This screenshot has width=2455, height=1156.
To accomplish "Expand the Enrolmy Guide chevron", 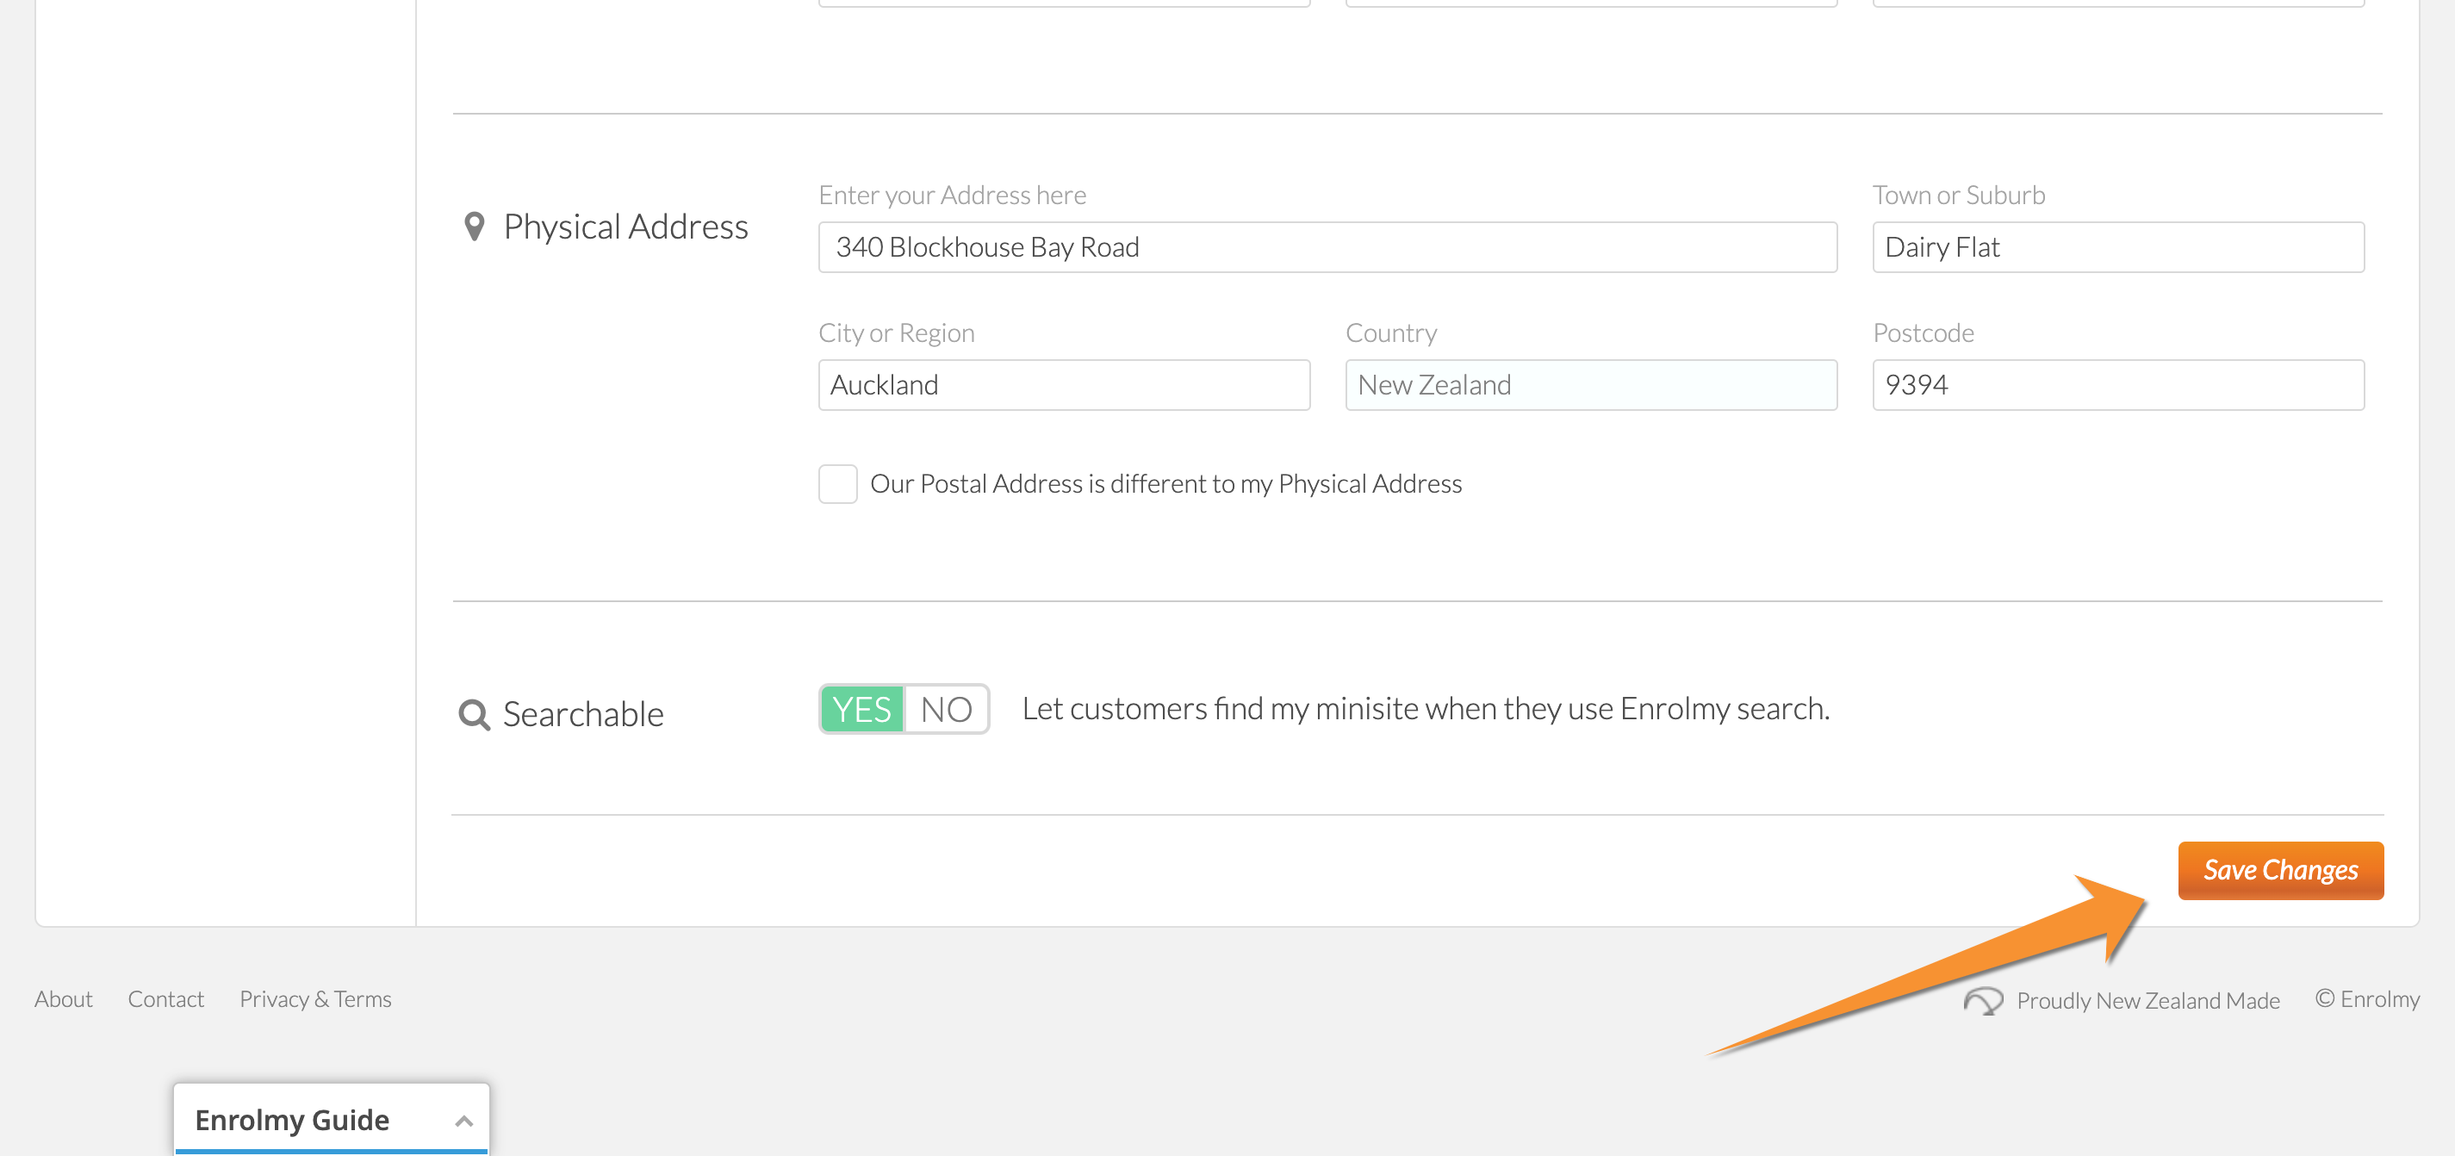I will point(464,1121).
